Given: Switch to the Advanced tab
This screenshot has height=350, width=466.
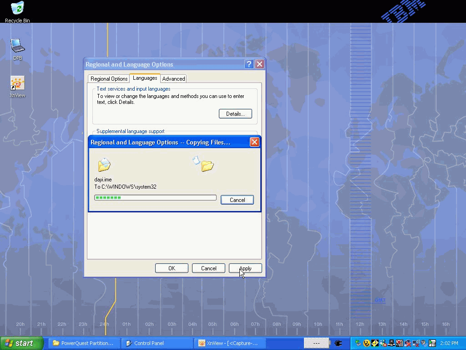Looking at the screenshot, I should point(173,79).
